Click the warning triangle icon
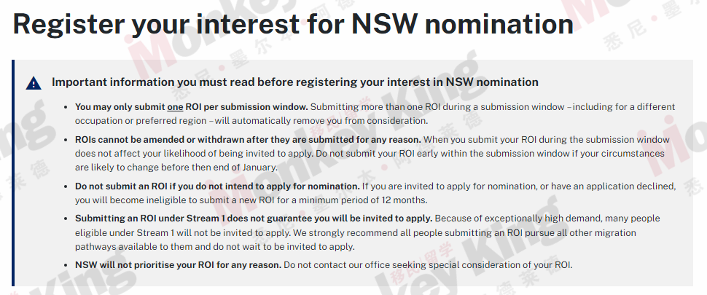The image size is (707, 295). click(x=34, y=83)
